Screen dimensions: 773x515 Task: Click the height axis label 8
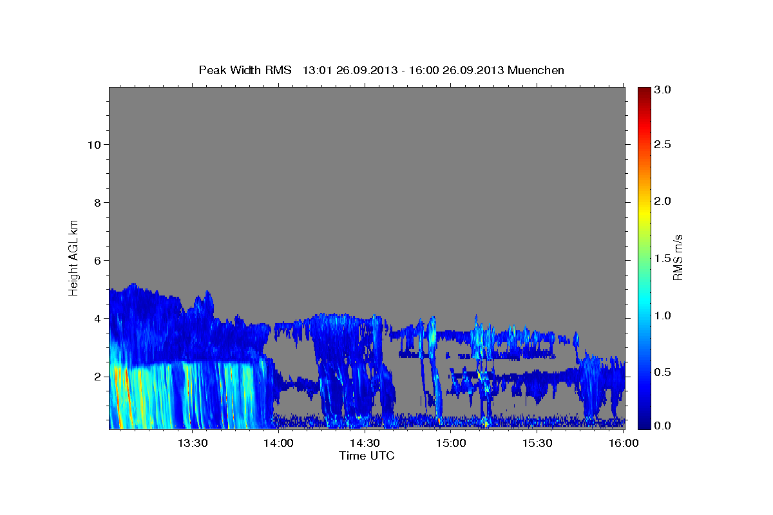[97, 202]
